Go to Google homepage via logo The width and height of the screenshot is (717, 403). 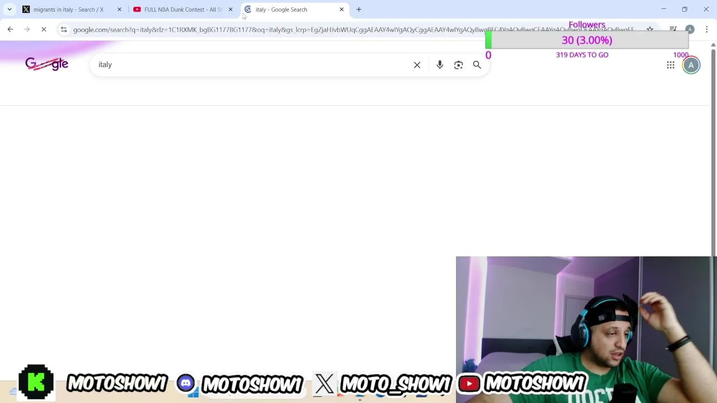(46, 64)
